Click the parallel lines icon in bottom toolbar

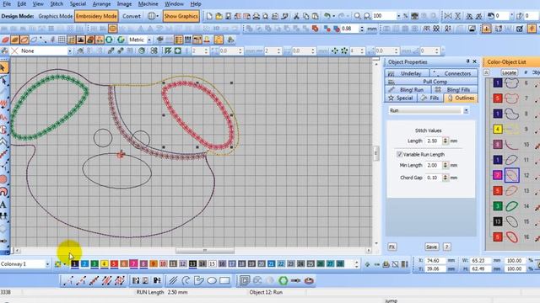[x=173, y=280]
